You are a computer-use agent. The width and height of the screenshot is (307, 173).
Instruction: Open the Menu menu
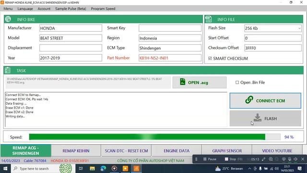8,9
